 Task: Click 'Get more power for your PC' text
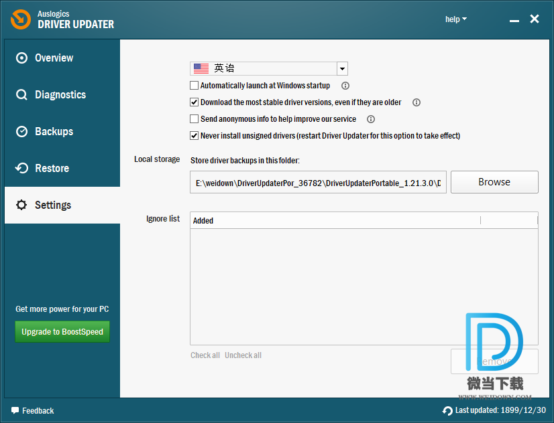click(x=62, y=309)
